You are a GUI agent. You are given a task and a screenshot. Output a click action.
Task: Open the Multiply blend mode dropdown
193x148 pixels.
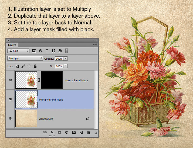pyautogui.click(x=25, y=59)
